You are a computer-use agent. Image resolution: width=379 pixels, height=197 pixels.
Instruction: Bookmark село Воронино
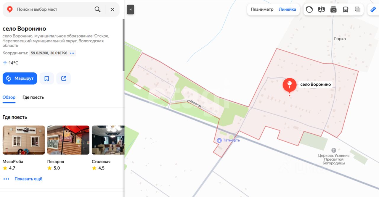point(47,78)
